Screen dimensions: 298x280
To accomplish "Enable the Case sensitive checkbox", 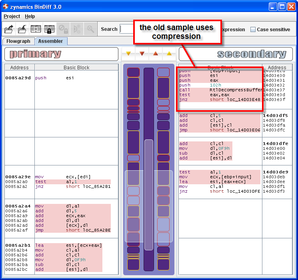I will coord(253,30).
